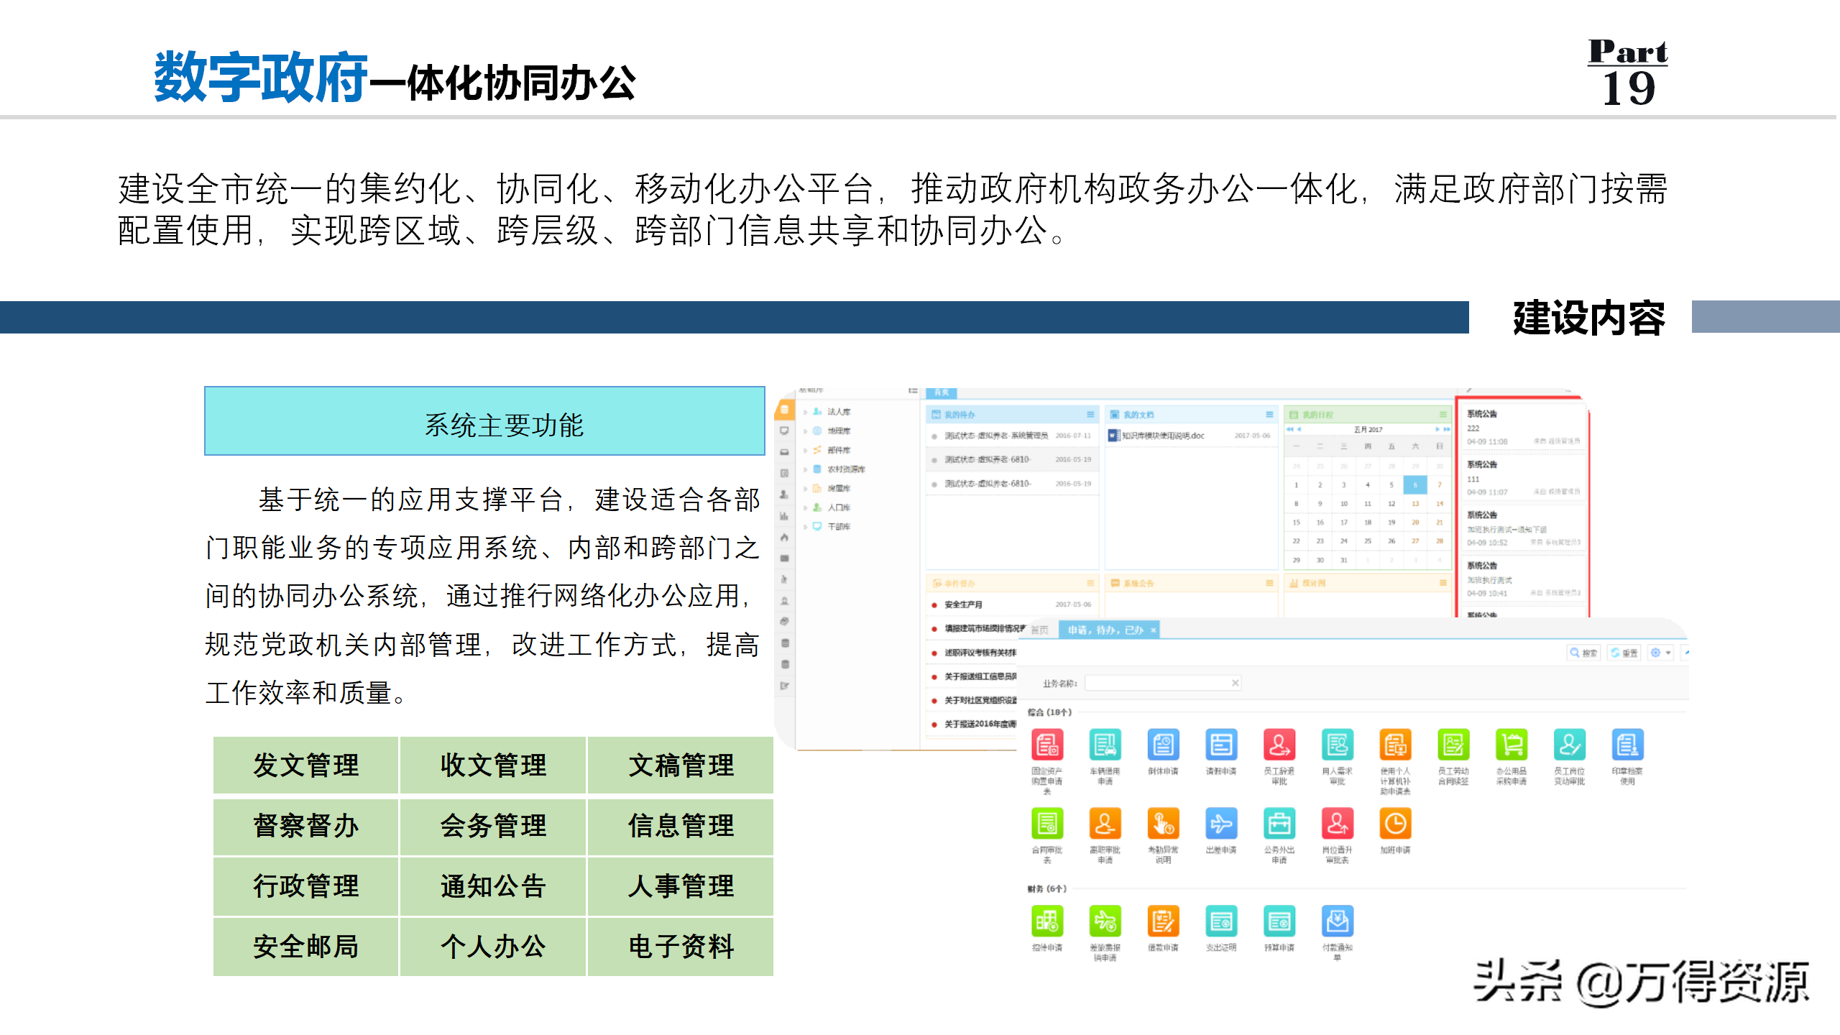
Task: Open the 印章档案使用 icon
Action: (x=1627, y=745)
